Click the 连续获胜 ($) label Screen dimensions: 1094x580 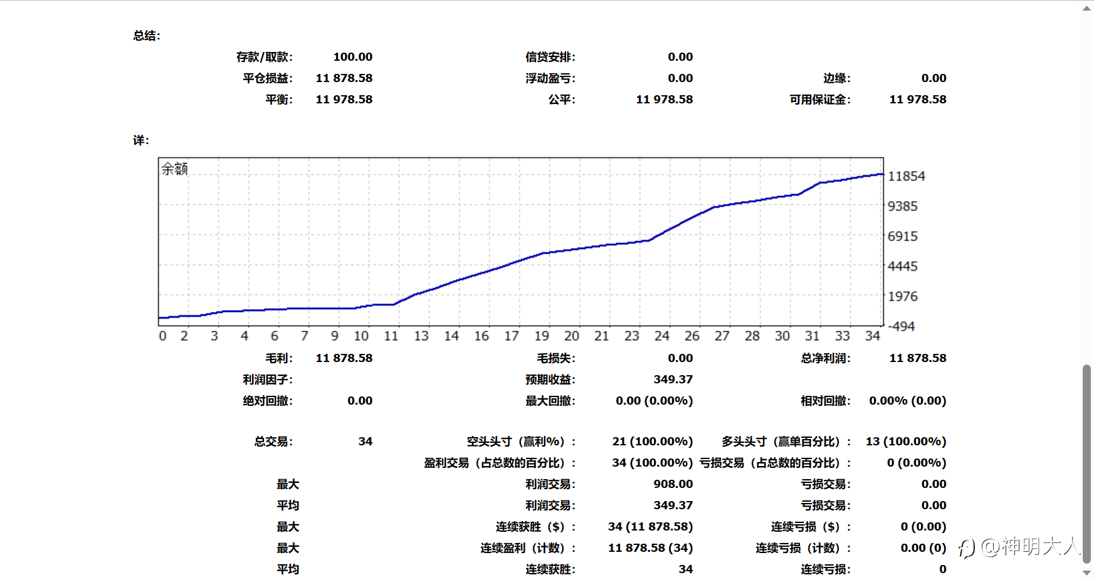tap(535, 527)
